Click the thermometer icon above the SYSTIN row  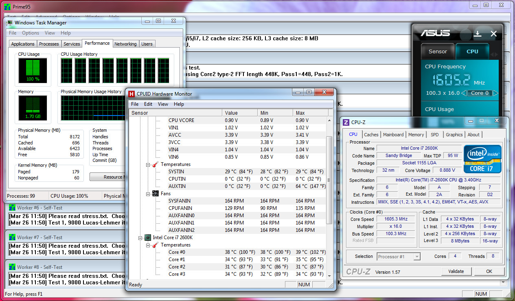point(156,164)
